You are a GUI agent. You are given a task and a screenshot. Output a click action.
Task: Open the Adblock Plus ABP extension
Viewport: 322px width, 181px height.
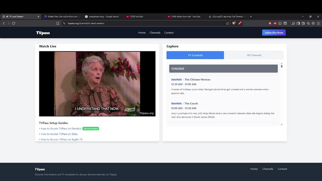click(275, 23)
